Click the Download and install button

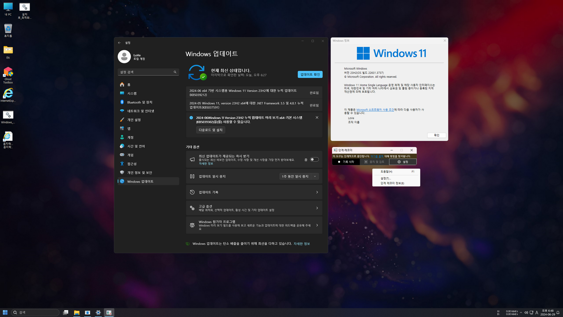211,130
